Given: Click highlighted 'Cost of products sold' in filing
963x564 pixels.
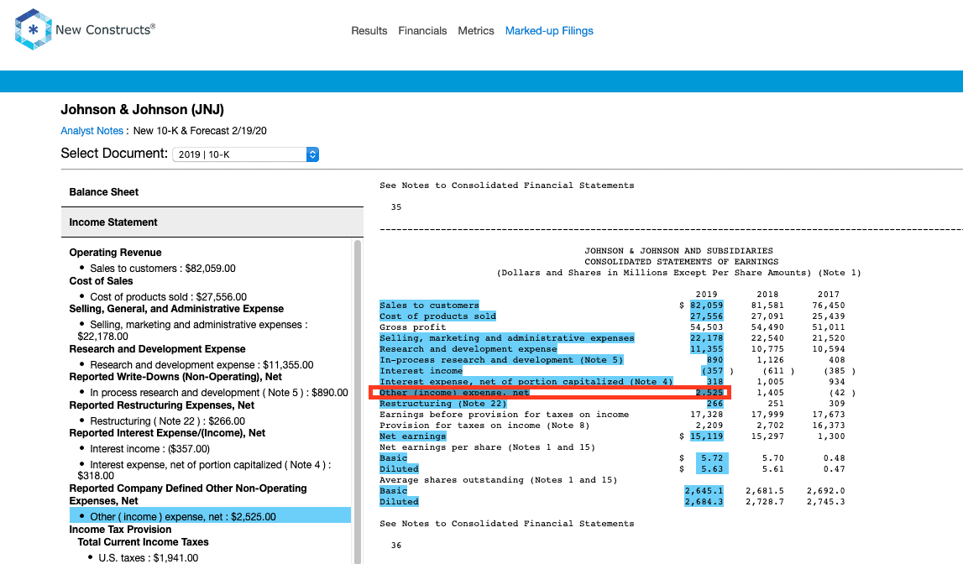Looking at the screenshot, I should (437, 316).
